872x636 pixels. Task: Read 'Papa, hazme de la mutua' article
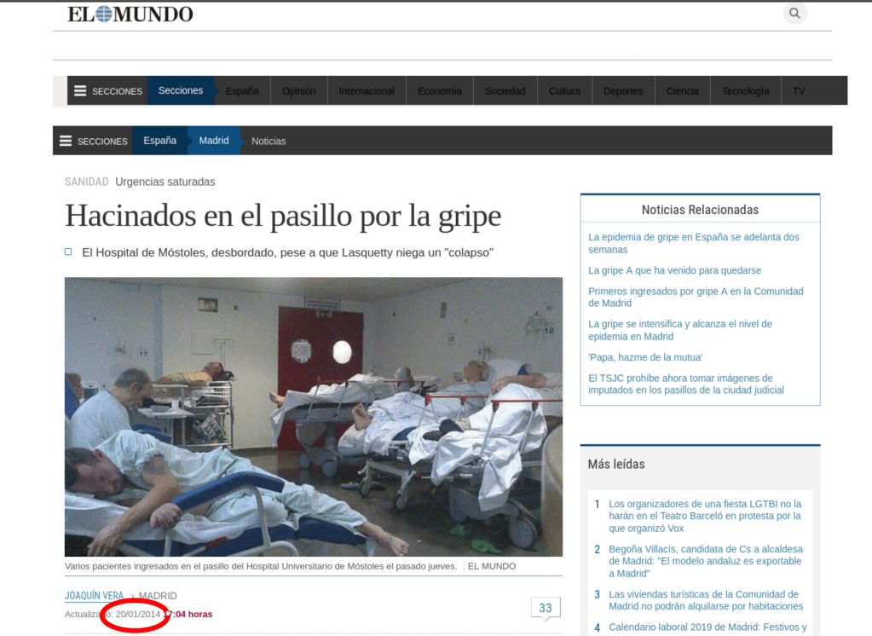pos(645,357)
